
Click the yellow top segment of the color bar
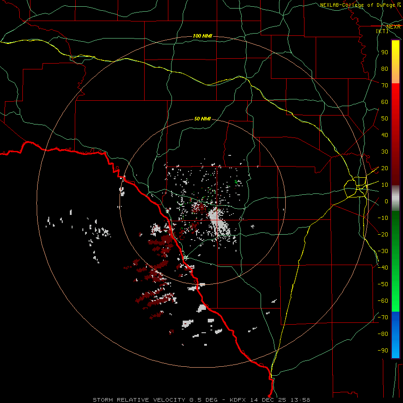tap(395, 62)
